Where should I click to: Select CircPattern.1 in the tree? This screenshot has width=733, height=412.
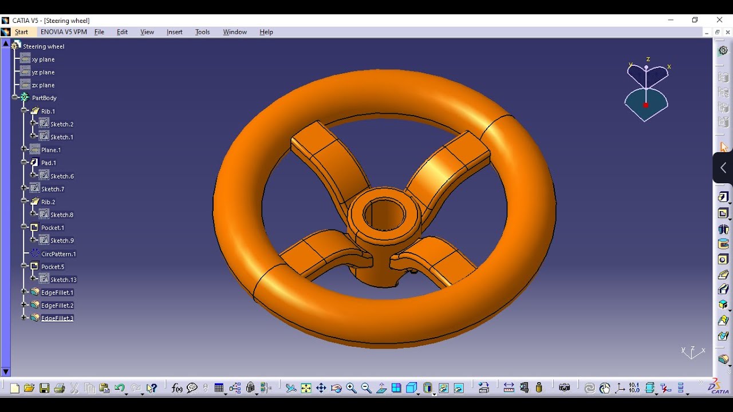coord(58,253)
